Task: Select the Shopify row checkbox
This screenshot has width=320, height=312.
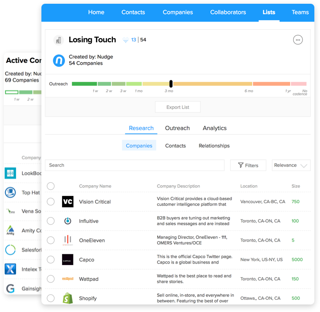Action: pyautogui.click(x=51, y=298)
